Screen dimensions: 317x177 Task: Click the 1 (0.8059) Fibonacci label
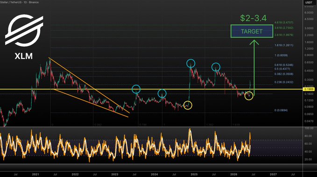(x=281, y=55)
